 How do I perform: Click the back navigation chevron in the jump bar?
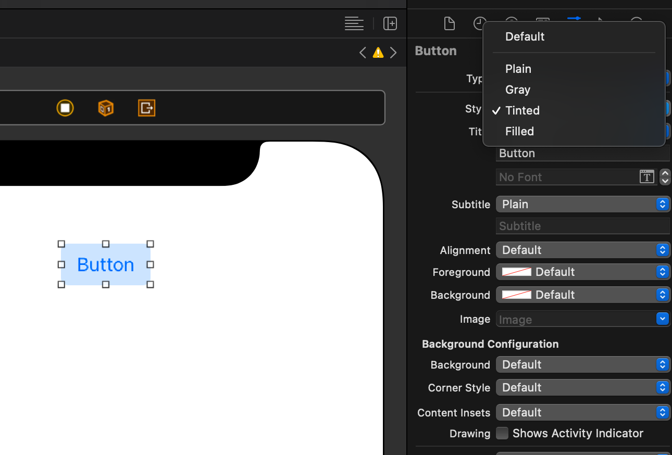click(x=363, y=52)
